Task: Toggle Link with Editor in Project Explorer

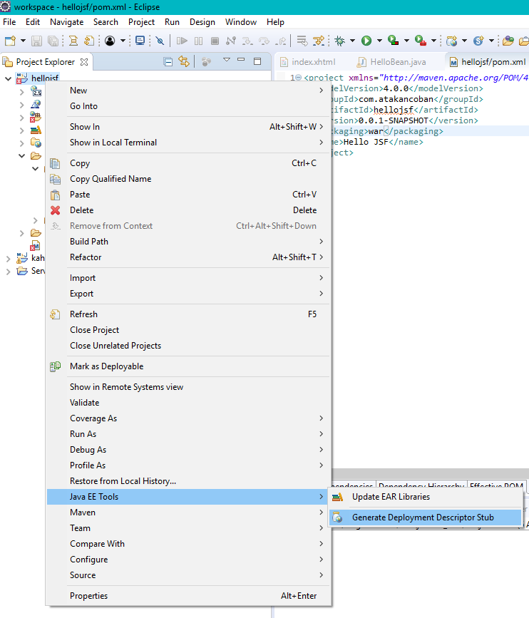Action: [x=184, y=61]
